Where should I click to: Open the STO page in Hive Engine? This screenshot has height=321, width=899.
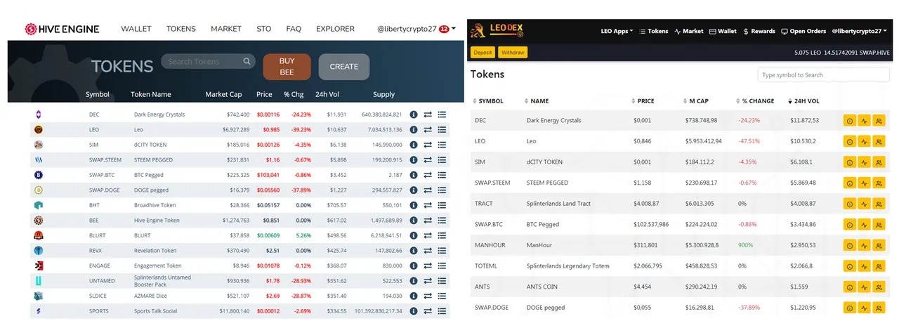[x=264, y=29]
